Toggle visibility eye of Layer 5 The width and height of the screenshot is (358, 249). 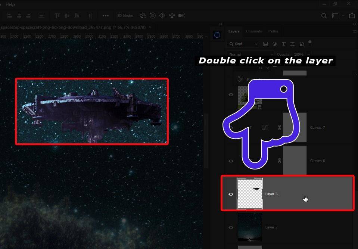pyautogui.click(x=231, y=194)
